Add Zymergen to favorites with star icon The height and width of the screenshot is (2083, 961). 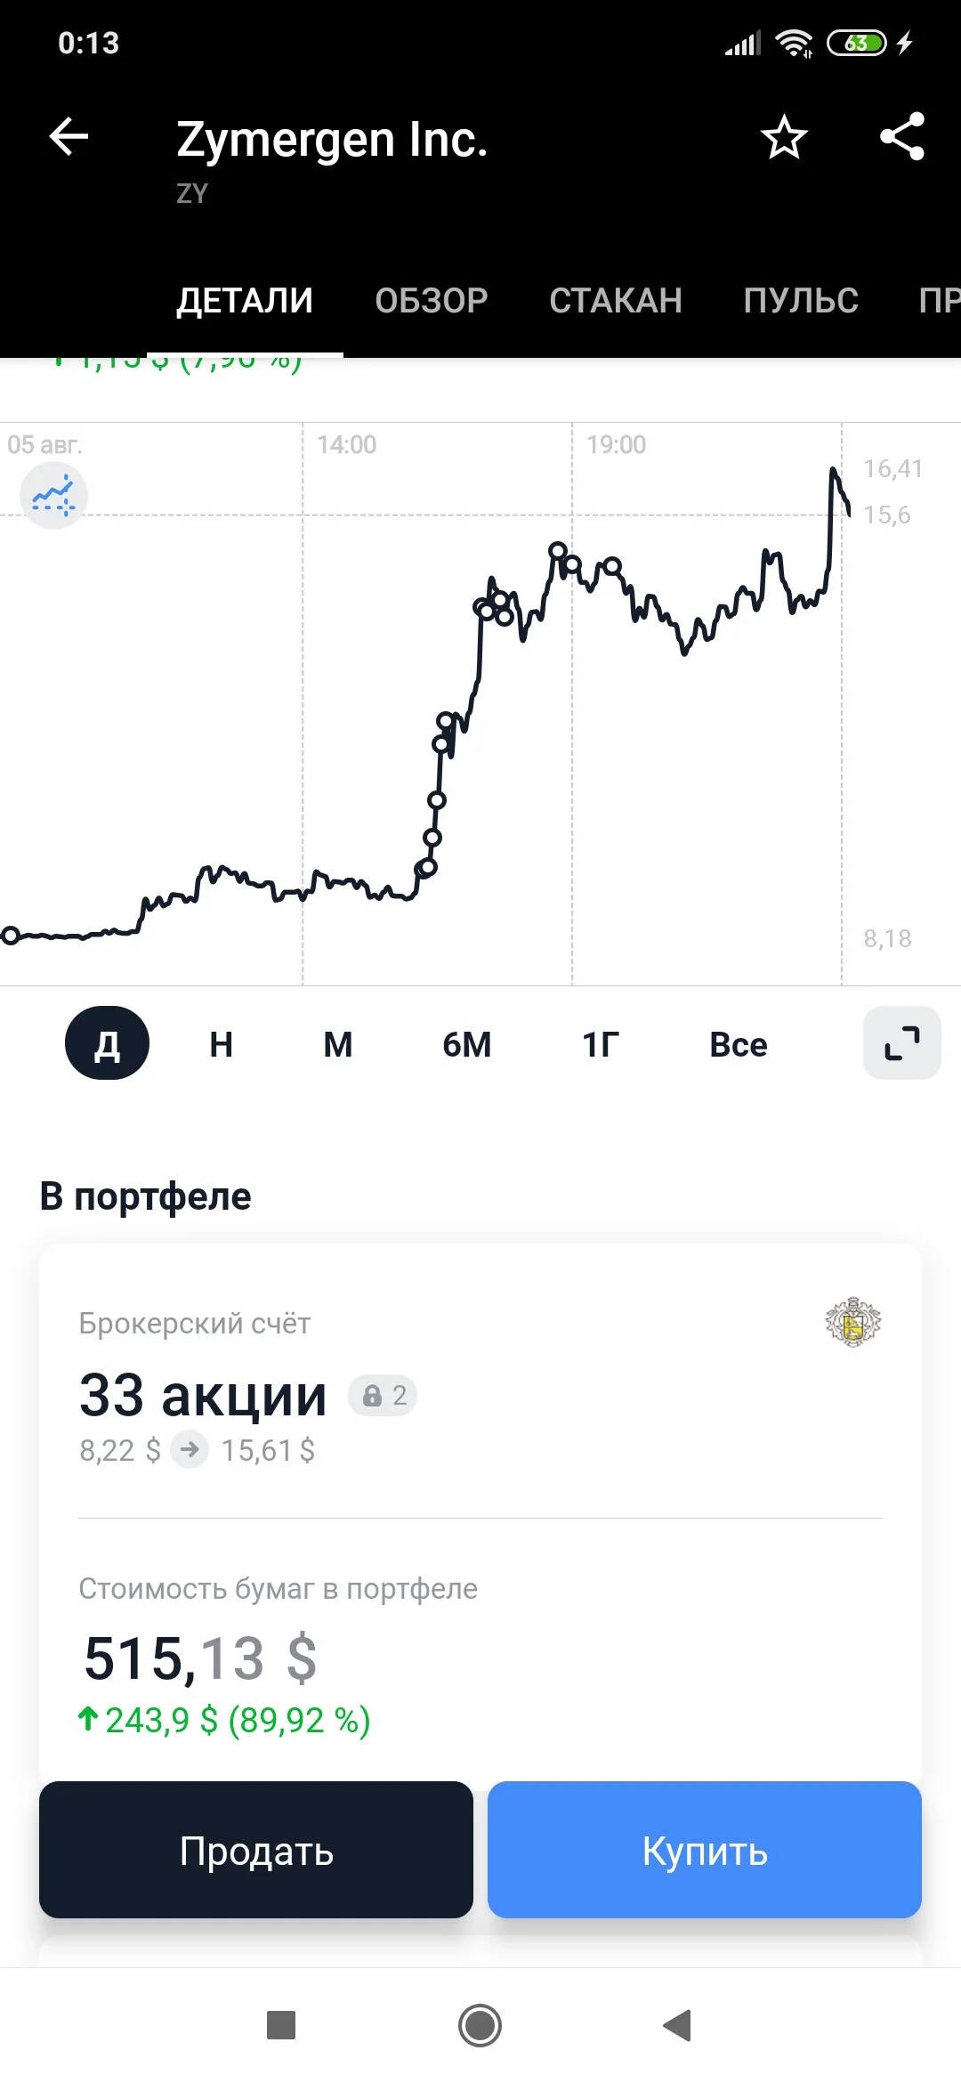[784, 137]
